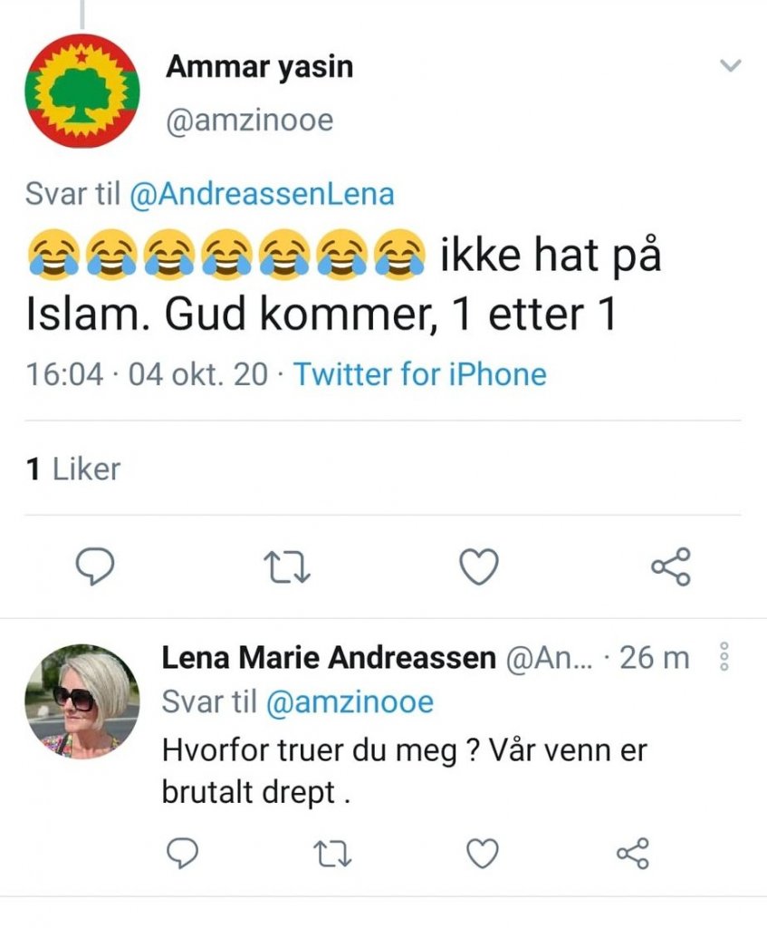The width and height of the screenshot is (767, 928).
Task: Reply to Ammar yasin's tweet
Action: coord(93,566)
